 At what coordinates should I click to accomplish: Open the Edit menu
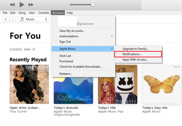pyautogui.click(x=13, y=13)
